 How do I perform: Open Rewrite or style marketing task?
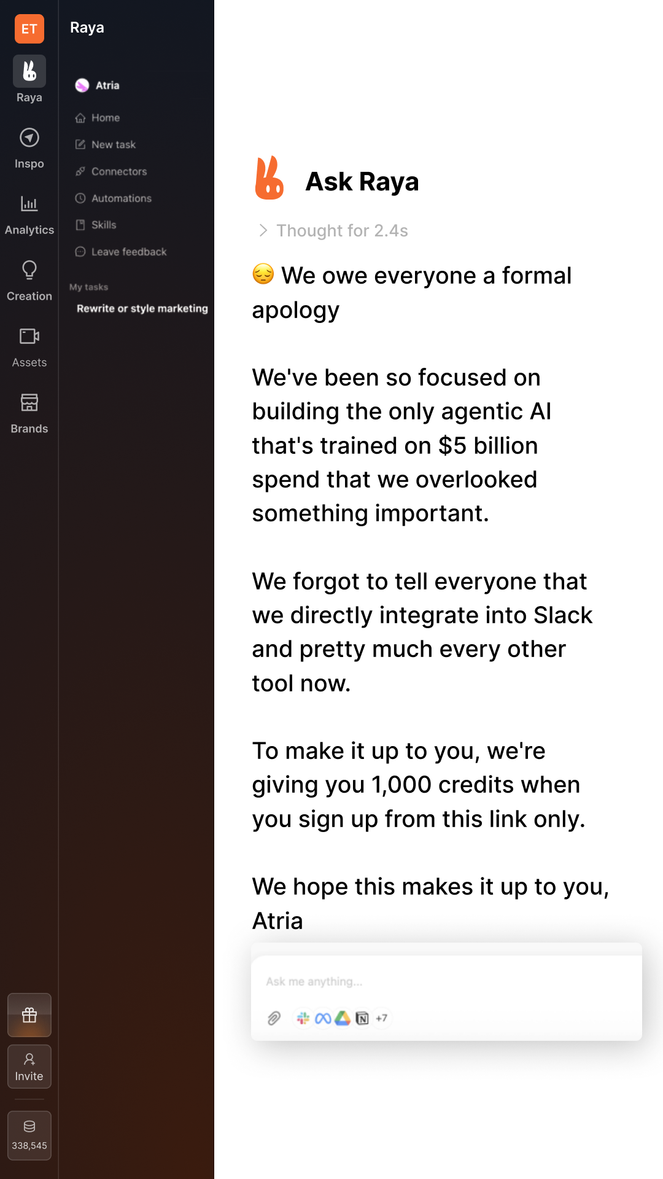coord(142,308)
